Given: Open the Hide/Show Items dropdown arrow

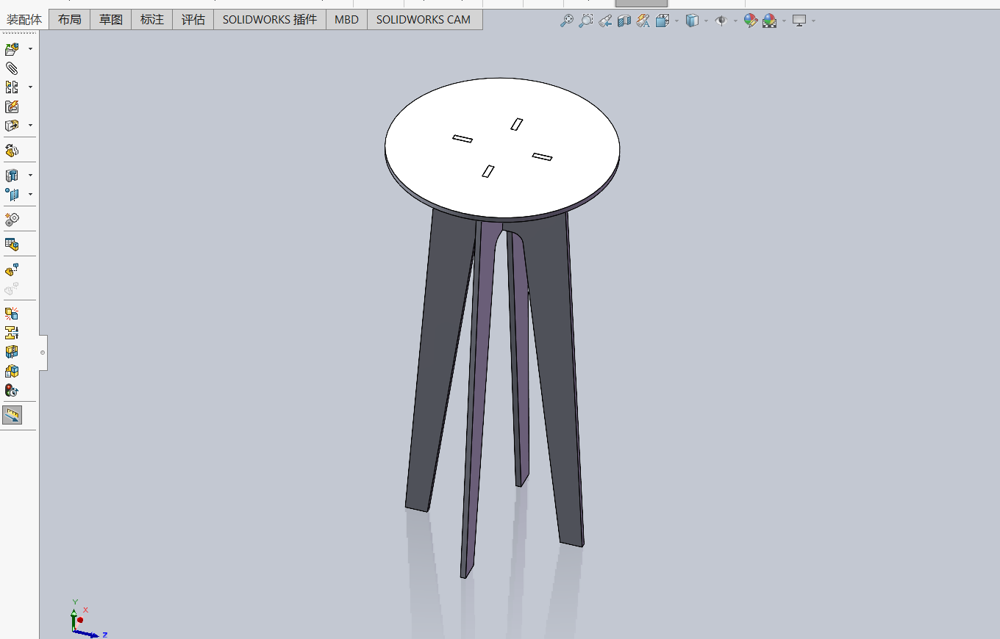Looking at the screenshot, I should coord(735,21).
